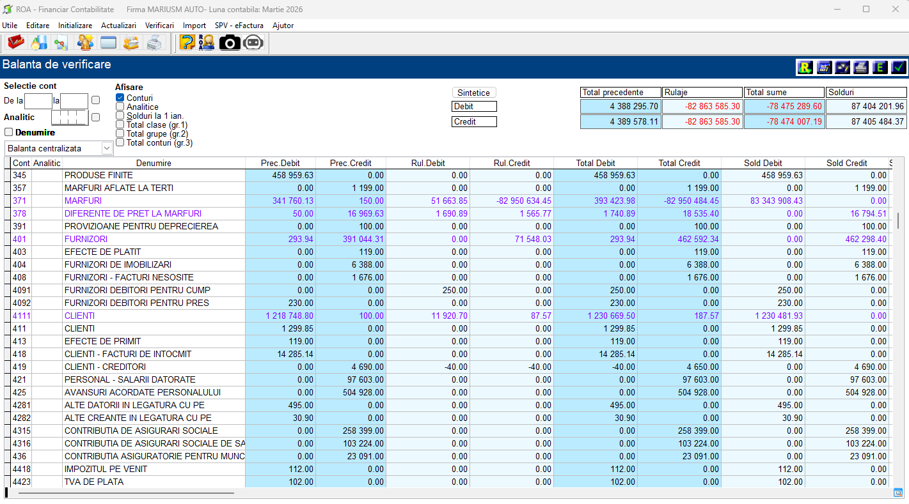Click the yellow R refresh icon
The height and width of the screenshot is (504, 909).
(805, 67)
